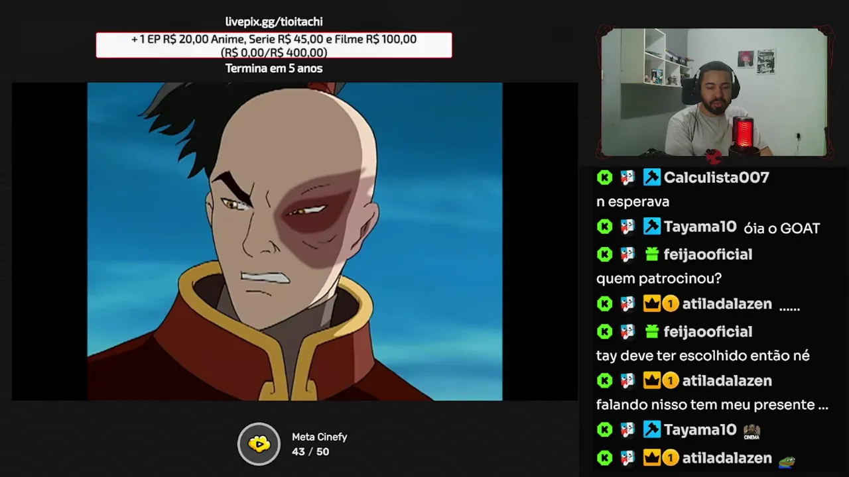This screenshot has width=849, height=477.
Task: Click the green Kick badge beside Calculista007
Action: pyautogui.click(x=604, y=178)
